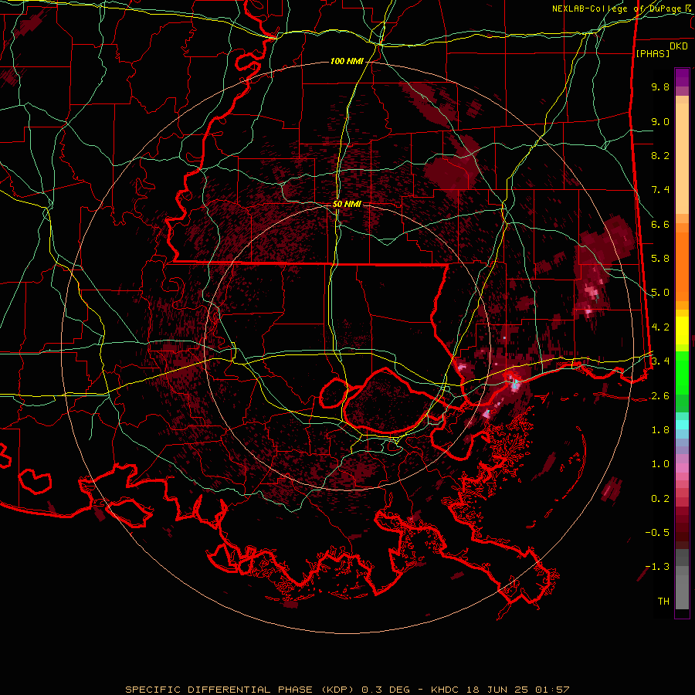The height and width of the screenshot is (695, 695).
Task: Click the 0.2 scale value label
Action: point(660,499)
